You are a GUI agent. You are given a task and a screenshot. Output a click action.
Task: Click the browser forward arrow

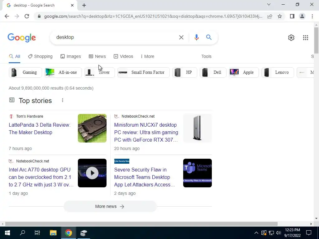(x=17, y=16)
